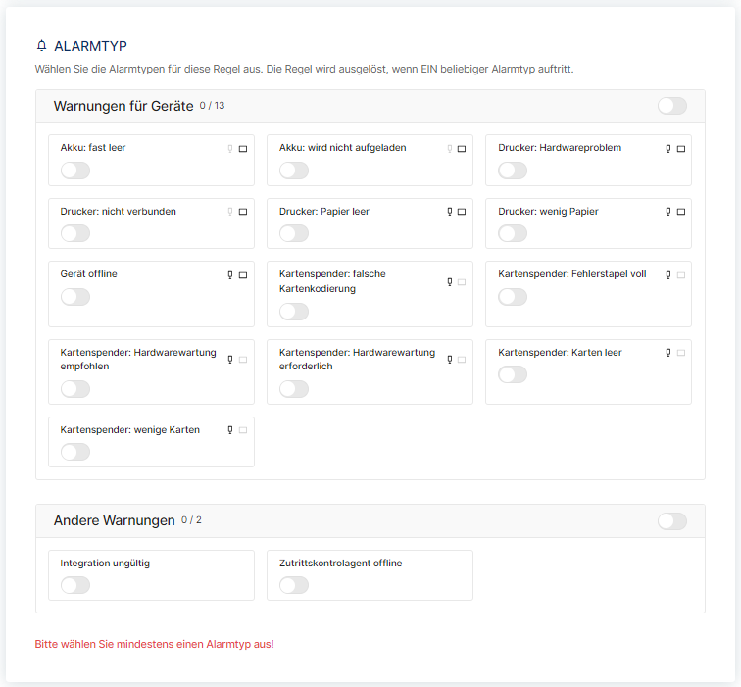Click tablet icon on 'Fehlerstapel voll' card
The image size is (741, 687).
(681, 275)
